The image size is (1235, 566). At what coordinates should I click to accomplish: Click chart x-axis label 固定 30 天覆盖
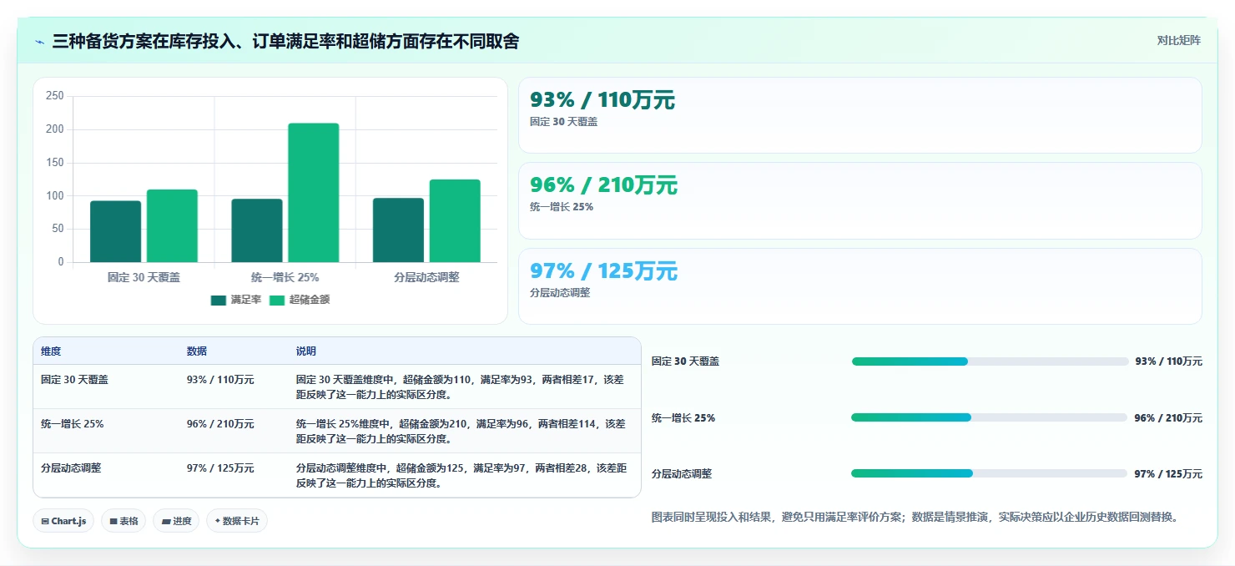[144, 277]
